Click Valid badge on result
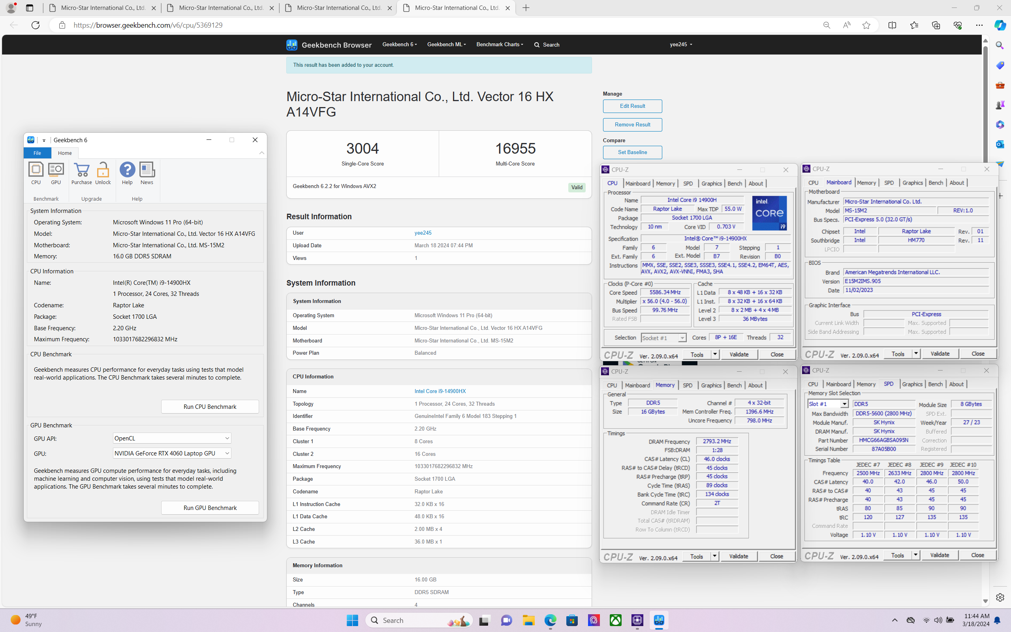The height and width of the screenshot is (632, 1011). 577,187
